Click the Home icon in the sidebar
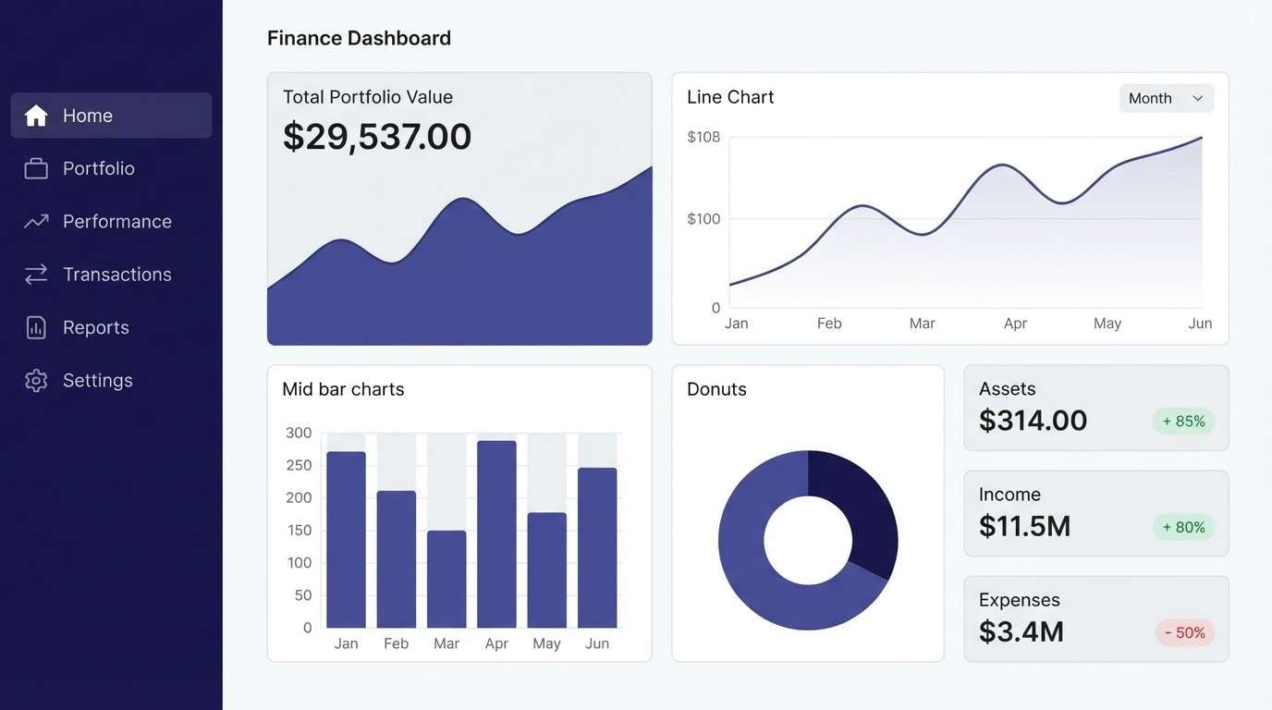The height and width of the screenshot is (710, 1272). click(35, 115)
